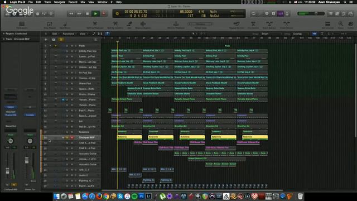Click the Insert Silence toolbar icon
The image size is (357, 201).
tap(286, 25)
